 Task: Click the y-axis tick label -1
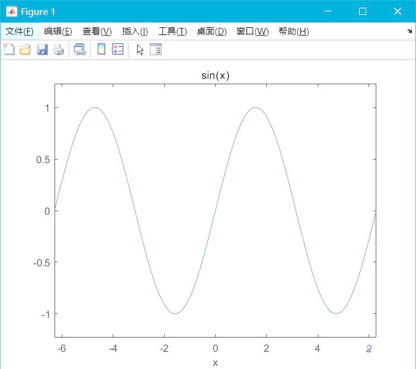pyautogui.click(x=46, y=314)
